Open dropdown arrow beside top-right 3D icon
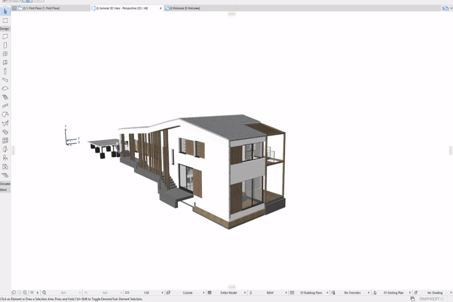 [x=451, y=8]
